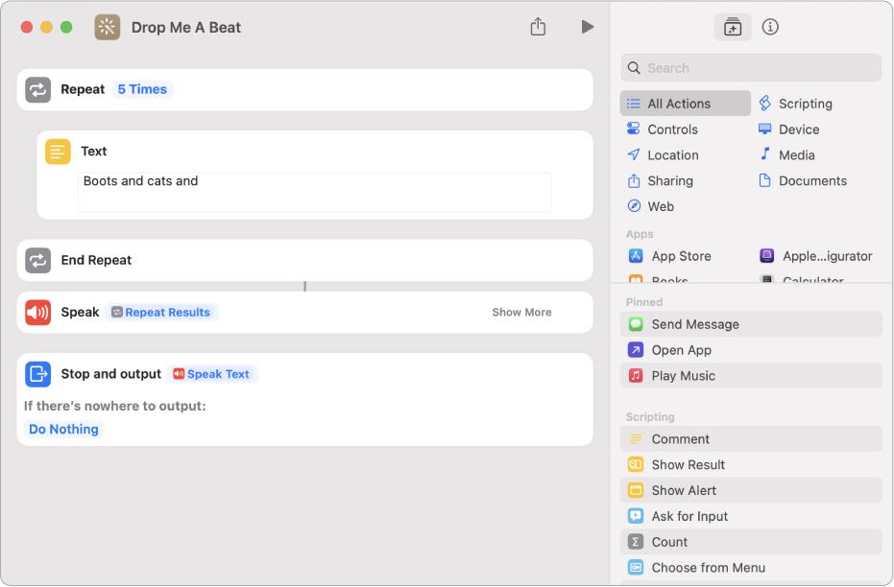
Task: Select the Stop and output label
Action: click(111, 374)
